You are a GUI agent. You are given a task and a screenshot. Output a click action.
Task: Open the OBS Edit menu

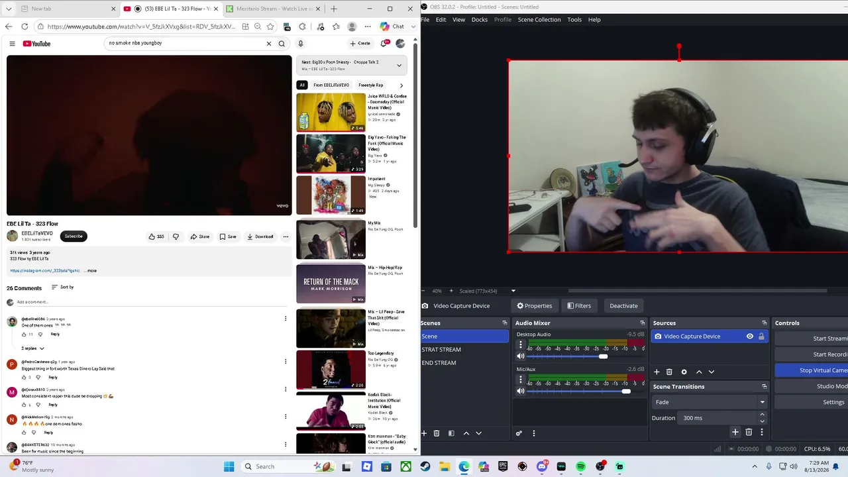click(441, 20)
